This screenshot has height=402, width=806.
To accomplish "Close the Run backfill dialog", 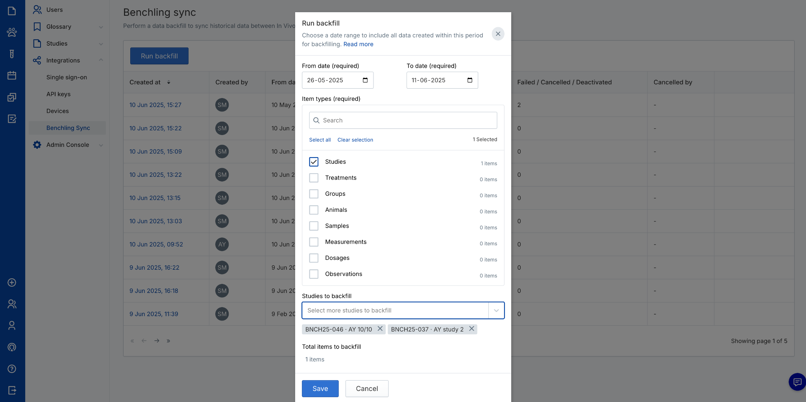I will [498, 34].
